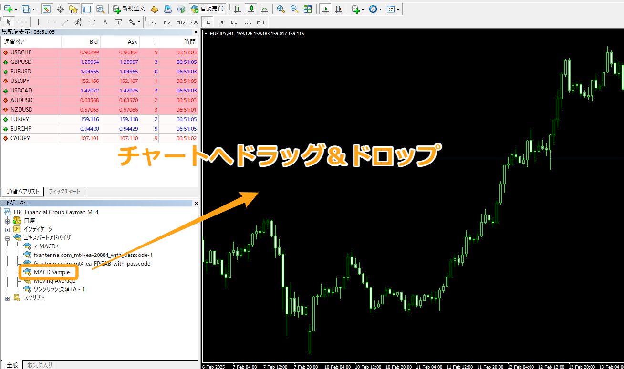The image size is (624, 369).
Task: Close the 気配値表示 Market Watch panel
Action: pos(196,32)
